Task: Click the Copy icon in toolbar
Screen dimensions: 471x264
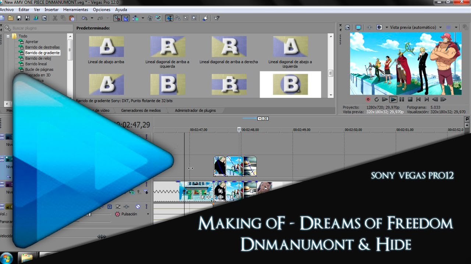Action: pos(63,18)
